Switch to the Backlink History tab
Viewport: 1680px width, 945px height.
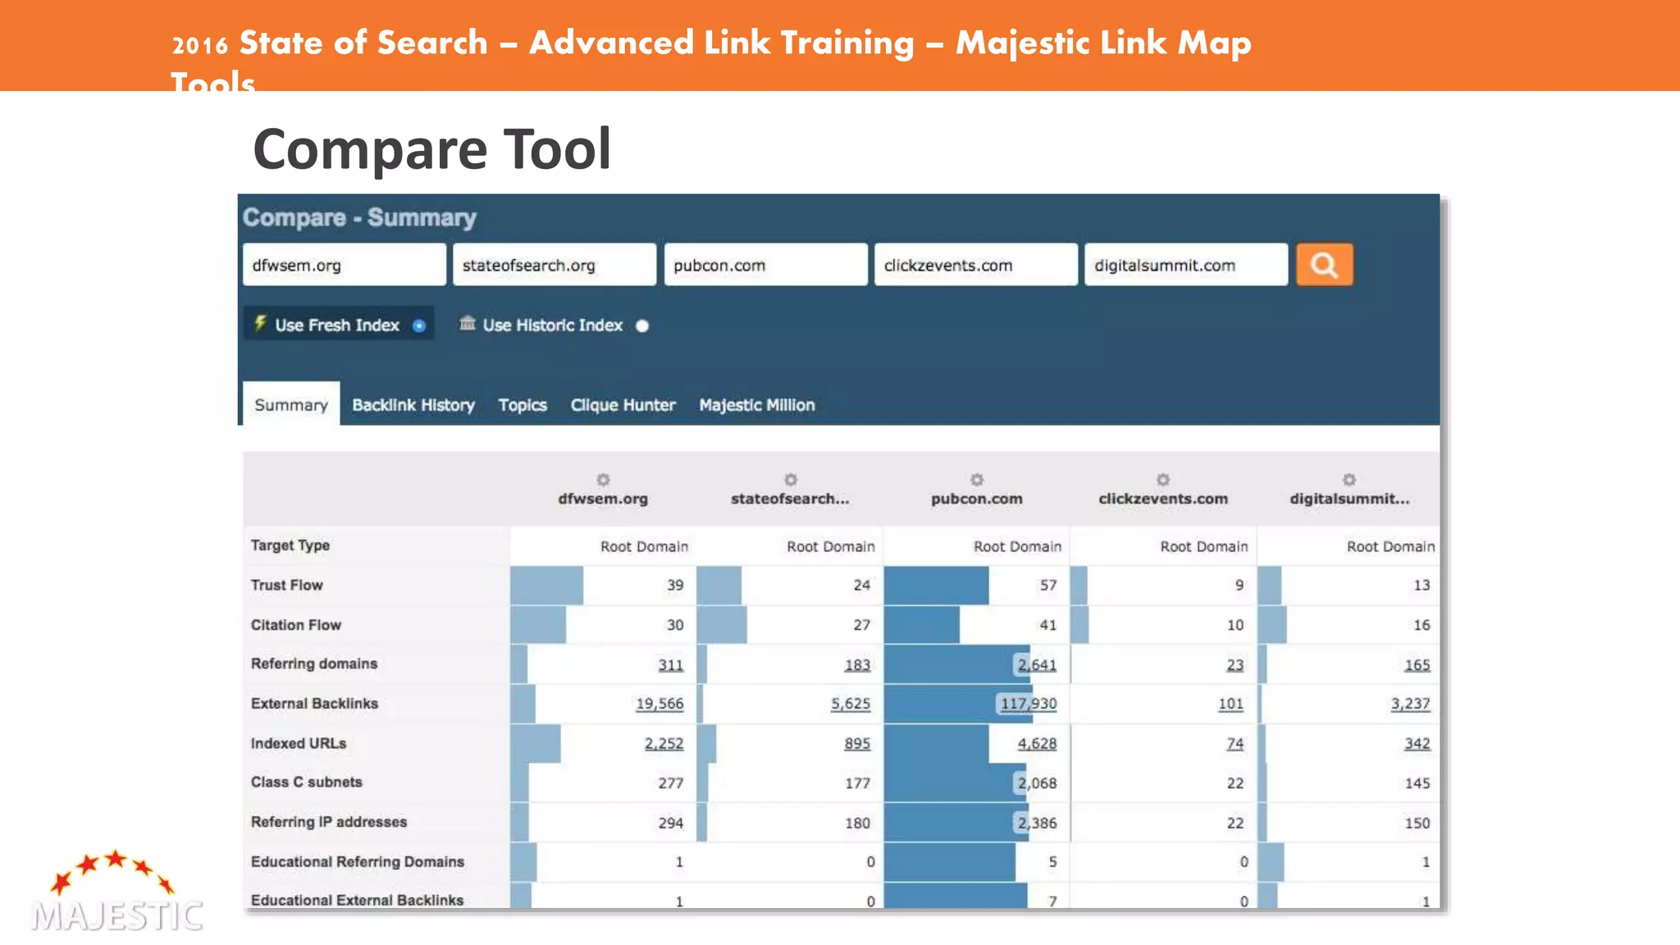point(413,404)
